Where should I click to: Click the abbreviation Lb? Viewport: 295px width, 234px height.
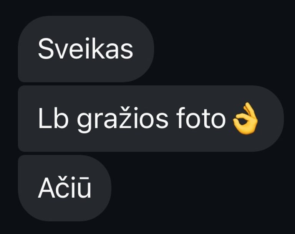point(53,118)
